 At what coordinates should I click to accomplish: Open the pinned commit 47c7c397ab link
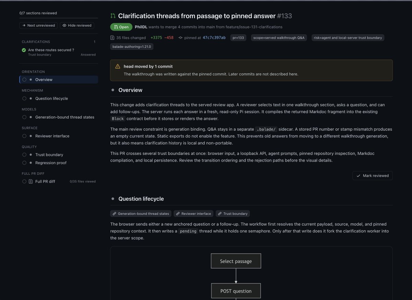[x=214, y=38]
